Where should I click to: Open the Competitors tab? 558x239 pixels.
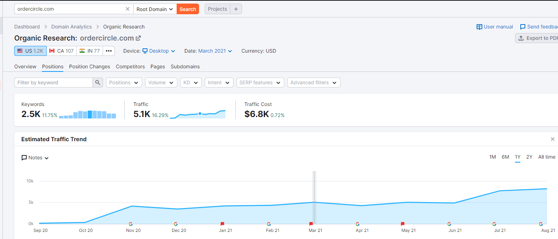tap(130, 67)
